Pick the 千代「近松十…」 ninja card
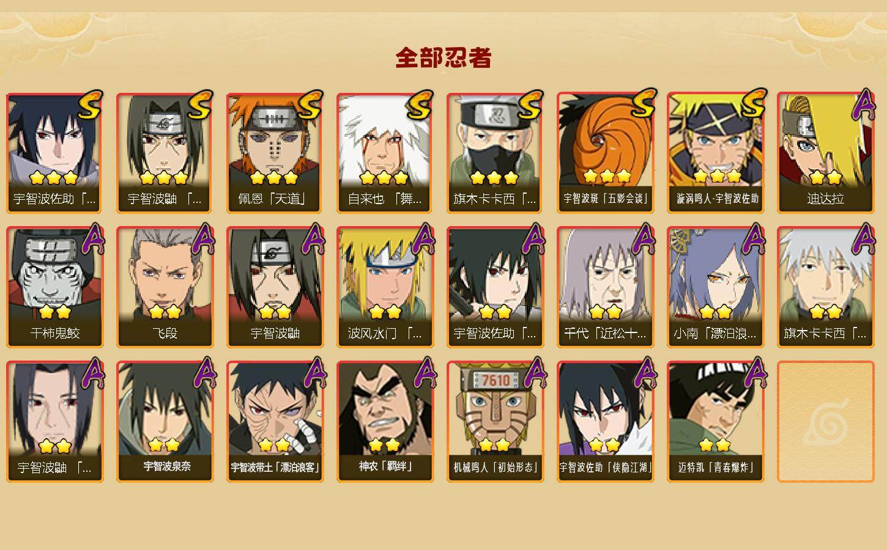This screenshot has height=550, width=887. pyautogui.click(x=605, y=287)
